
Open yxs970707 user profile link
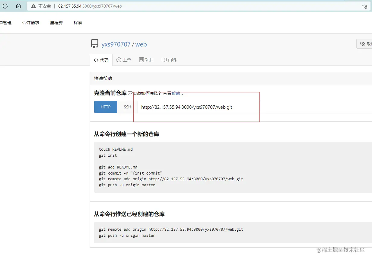tap(116, 44)
